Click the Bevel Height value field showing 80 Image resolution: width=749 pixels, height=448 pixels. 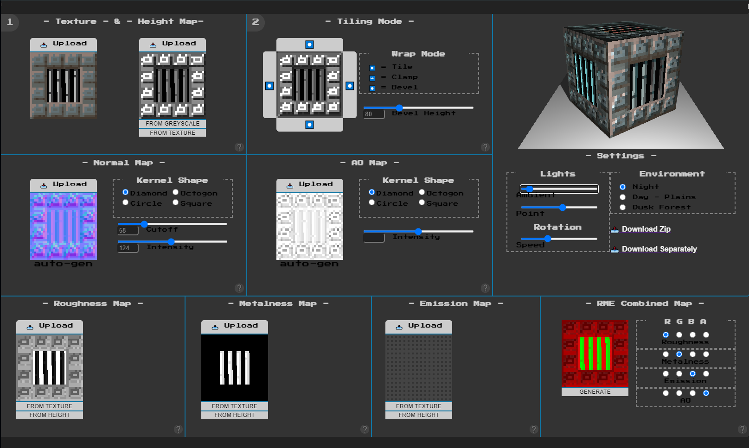(374, 114)
